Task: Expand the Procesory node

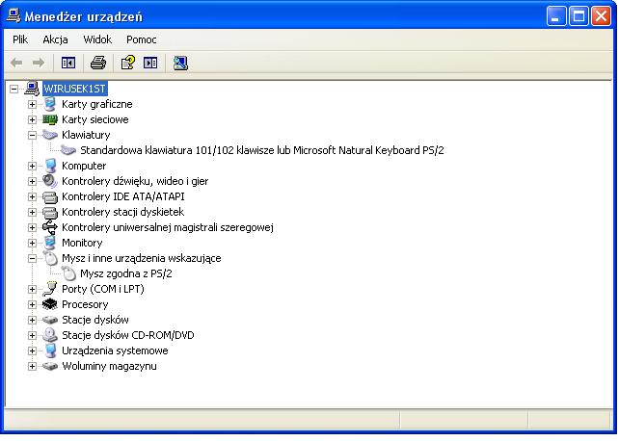Action: coord(32,304)
